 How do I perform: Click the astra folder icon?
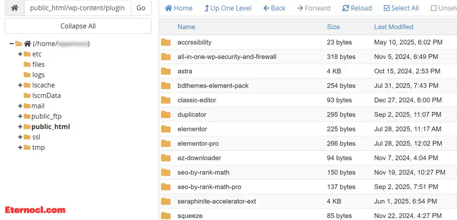pos(166,71)
